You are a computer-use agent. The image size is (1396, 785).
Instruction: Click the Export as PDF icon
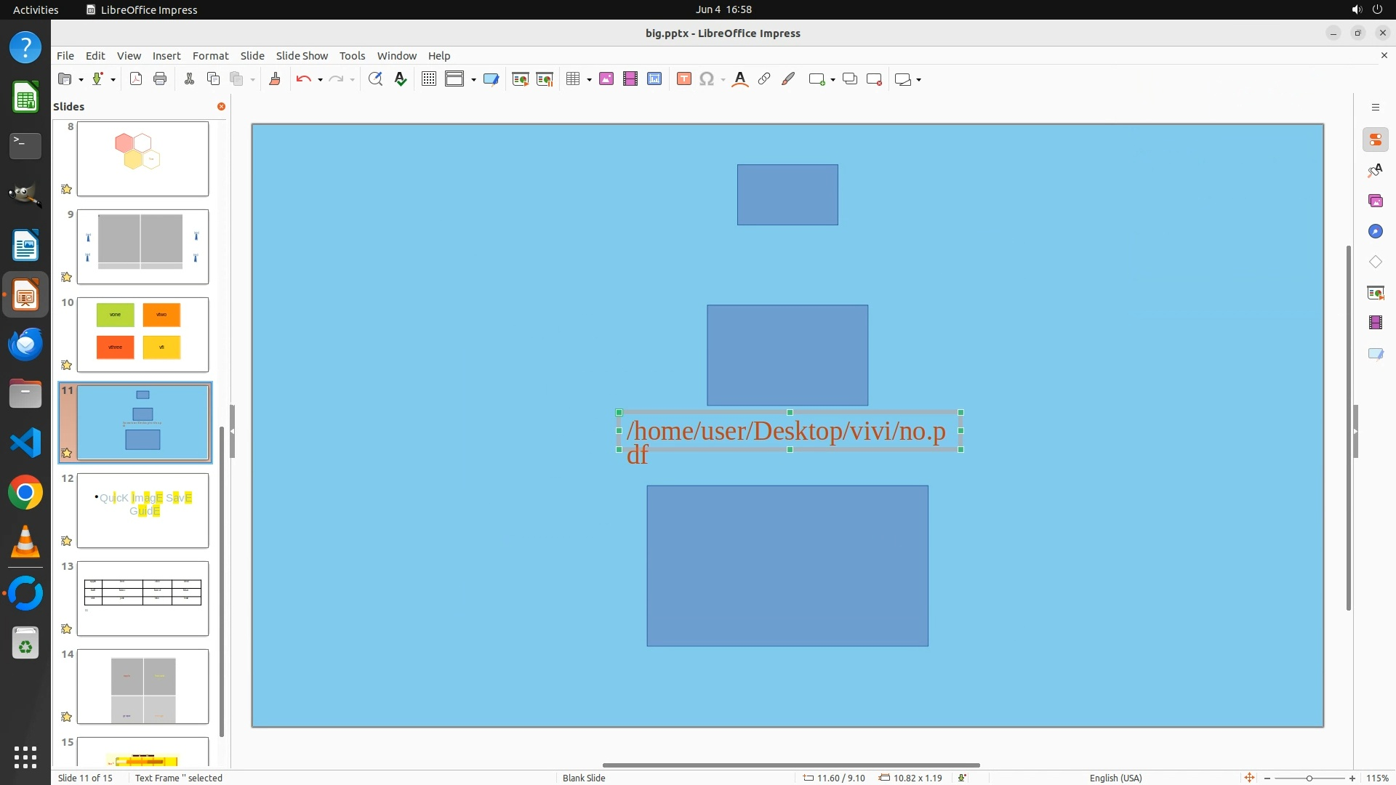pyautogui.click(x=136, y=79)
